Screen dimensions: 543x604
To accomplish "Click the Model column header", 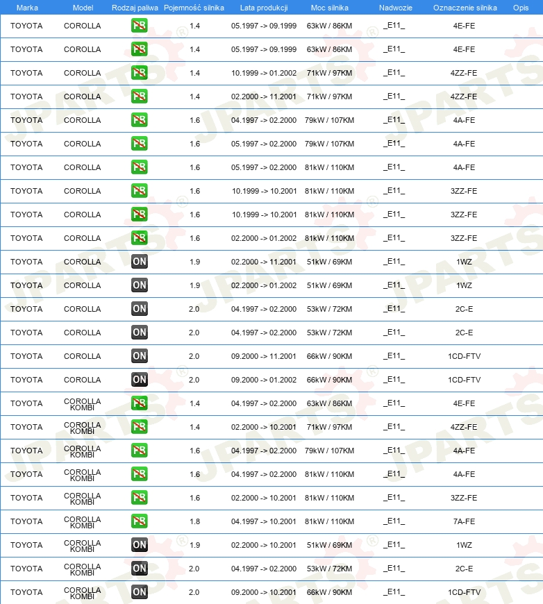I will coord(83,8).
